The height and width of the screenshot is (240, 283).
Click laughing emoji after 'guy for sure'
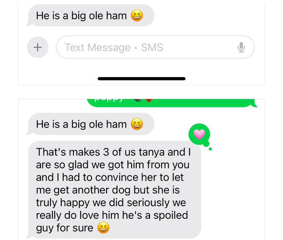[103, 228]
